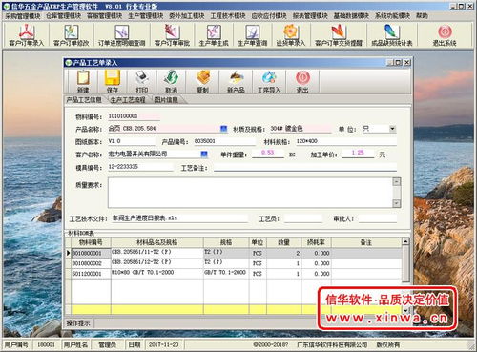Click status bar date 2017-11-20
The image size is (477, 352).
point(164,344)
